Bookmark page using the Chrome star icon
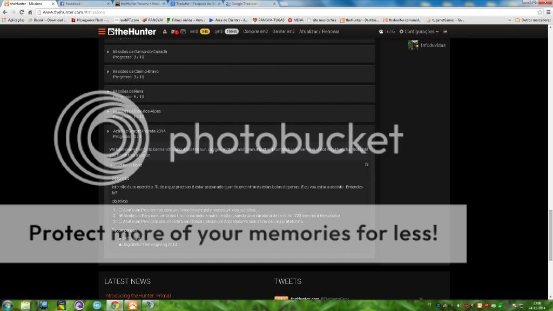The image size is (553, 311). [539, 12]
